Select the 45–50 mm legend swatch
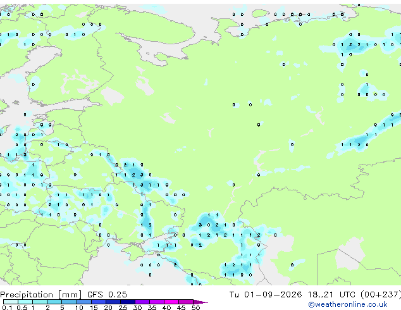 (x=186, y=302)
